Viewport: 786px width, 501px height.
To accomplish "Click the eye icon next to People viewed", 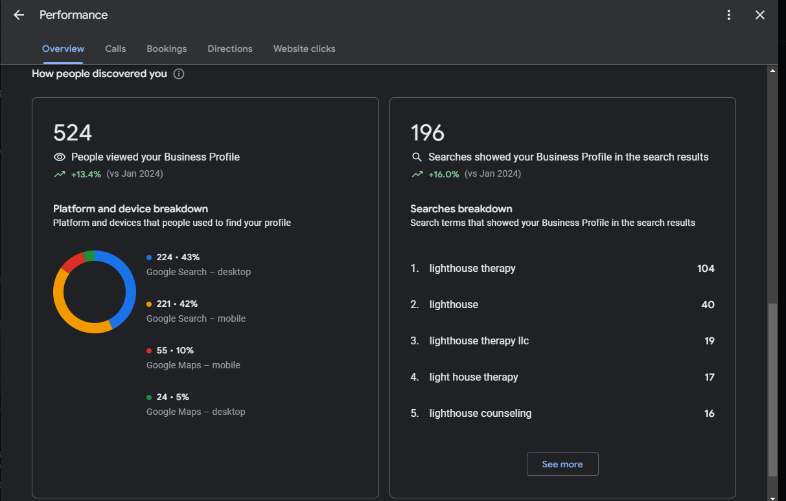I will point(60,157).
